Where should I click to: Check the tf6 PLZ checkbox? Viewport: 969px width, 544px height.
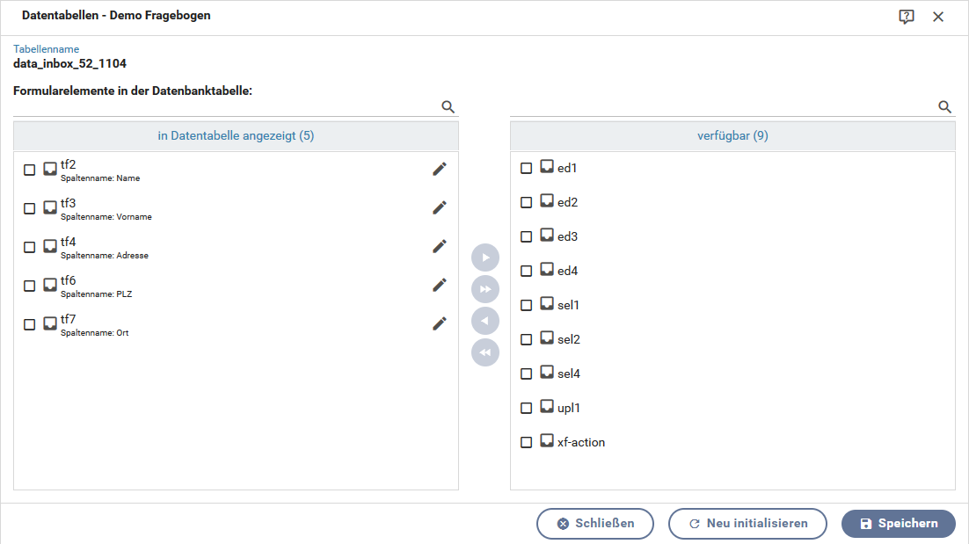pyautogui.click(x=30, y=287)
